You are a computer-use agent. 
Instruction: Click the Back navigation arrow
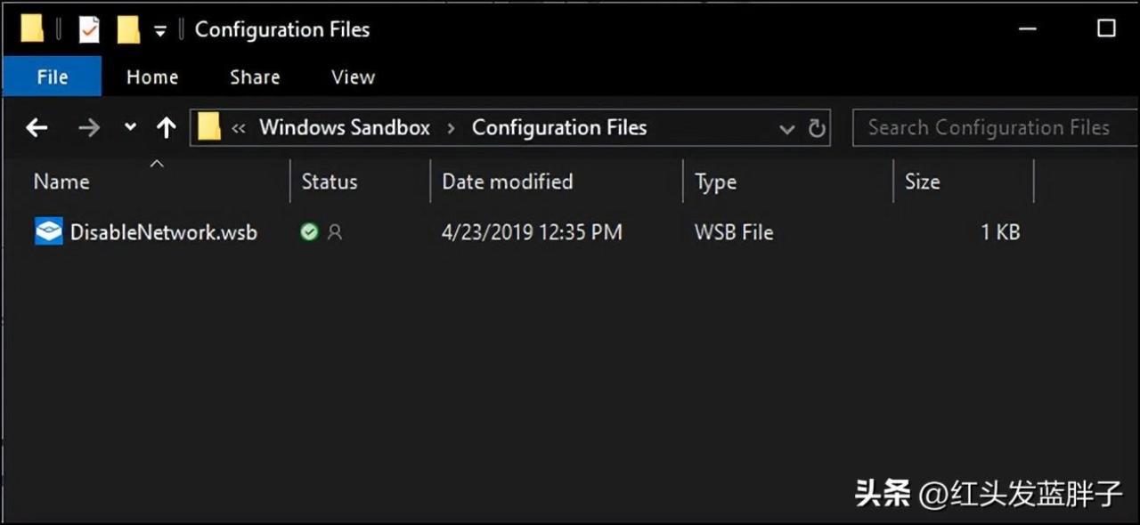37,127
